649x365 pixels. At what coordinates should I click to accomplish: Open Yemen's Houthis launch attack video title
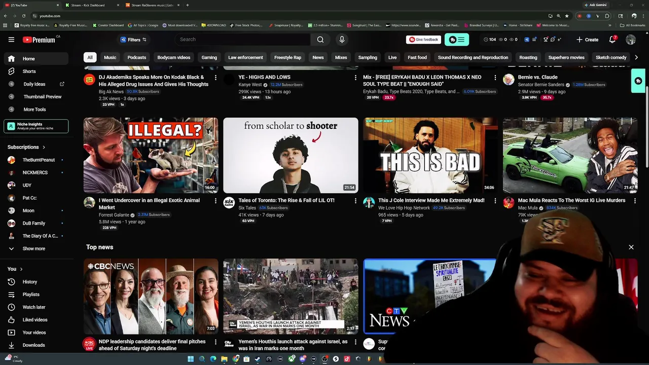[293, 345]
